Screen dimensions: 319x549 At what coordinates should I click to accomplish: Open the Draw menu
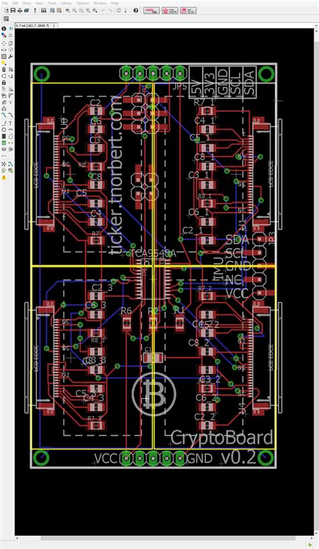[28, 3]
